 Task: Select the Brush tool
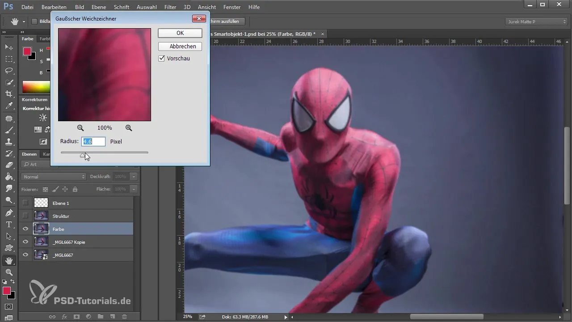(x=8, y=130)
